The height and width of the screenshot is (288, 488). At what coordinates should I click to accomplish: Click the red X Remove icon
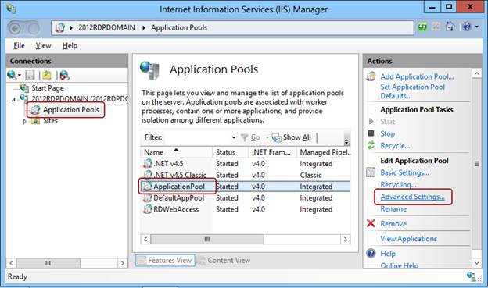371,223
